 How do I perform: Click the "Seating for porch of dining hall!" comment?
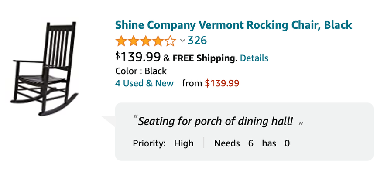click(216, 121)
